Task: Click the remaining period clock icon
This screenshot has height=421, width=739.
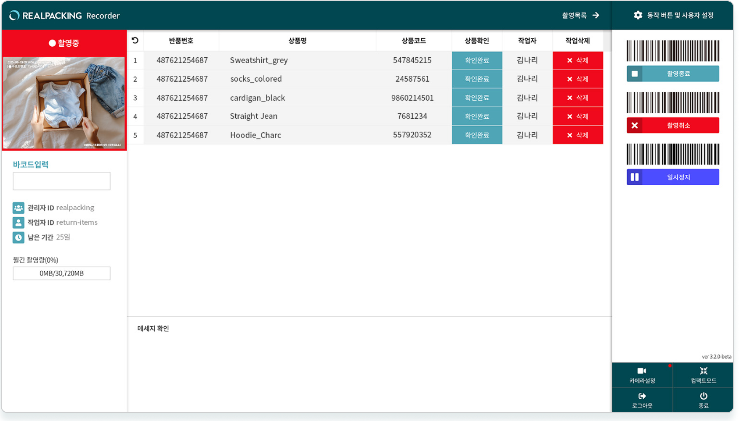Action: 19,237
